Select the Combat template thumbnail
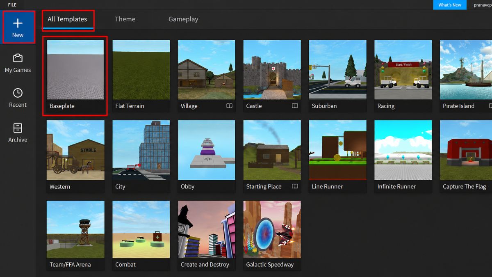The height and width of the screenshot is (277, 492). pyautogui.click(x=141, y=229)
